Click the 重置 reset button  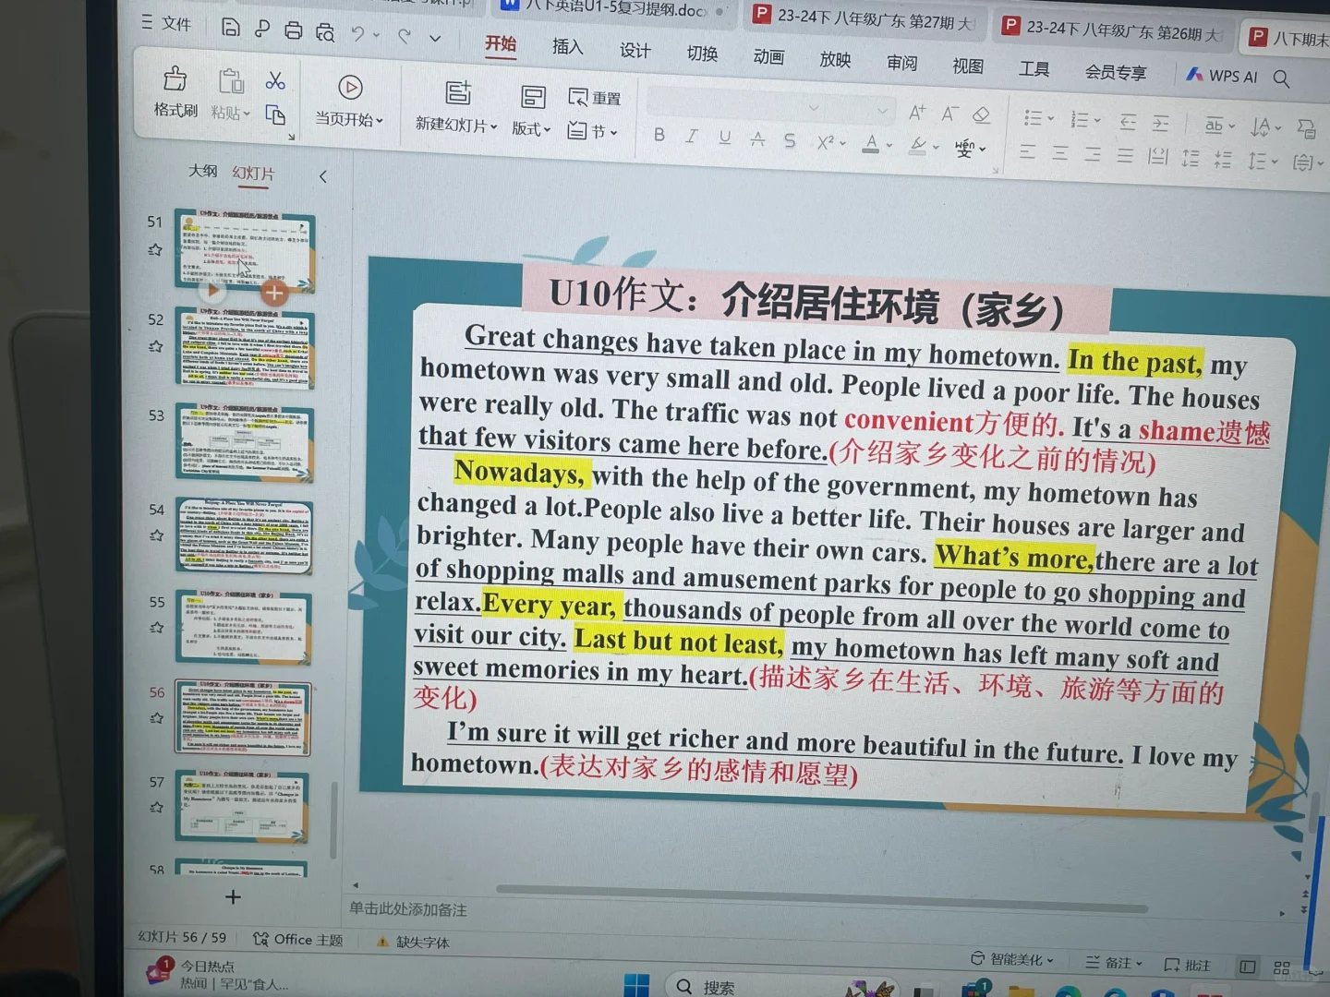tap(595, 98)
